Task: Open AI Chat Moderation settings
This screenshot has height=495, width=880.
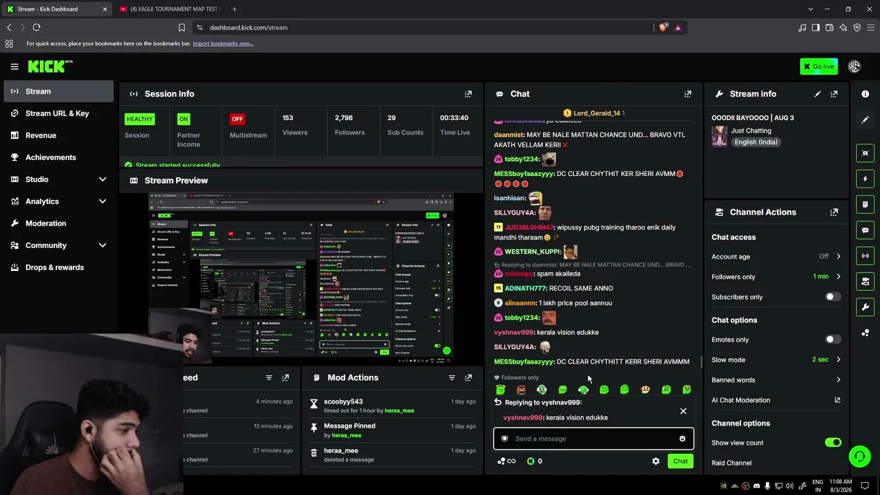Action: (x=776, y=400)
